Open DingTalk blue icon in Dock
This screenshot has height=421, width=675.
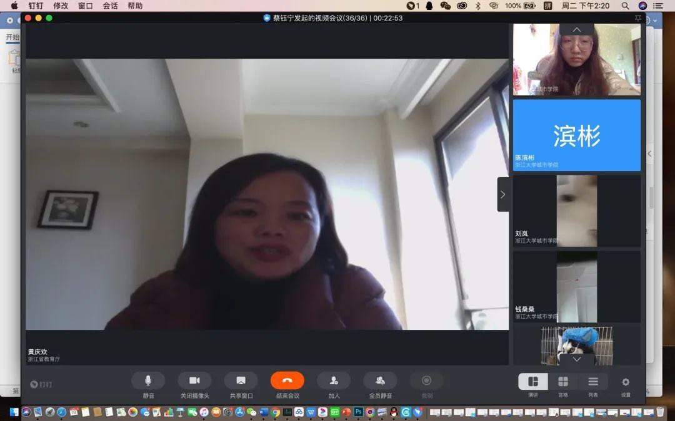pos(417,412)
